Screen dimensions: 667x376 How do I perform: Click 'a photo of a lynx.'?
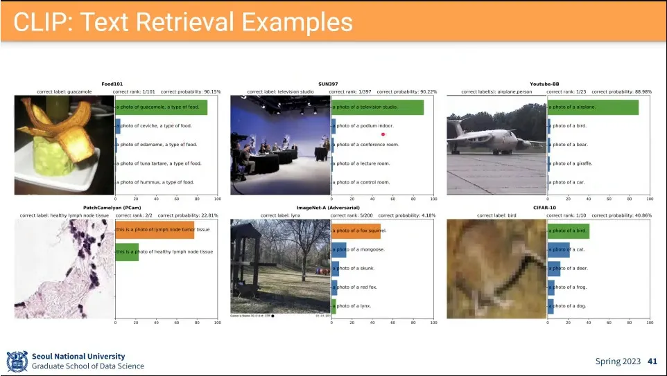(x=352, y=306)
